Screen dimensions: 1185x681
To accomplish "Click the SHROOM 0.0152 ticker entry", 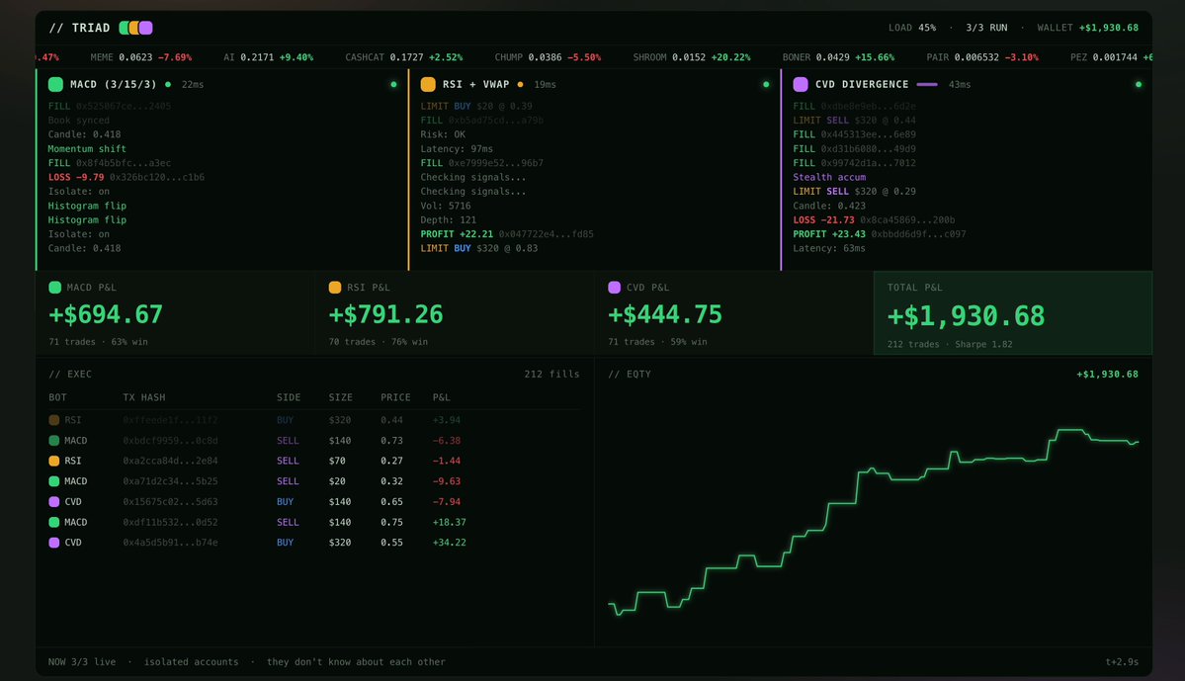I will pos(692,57).
